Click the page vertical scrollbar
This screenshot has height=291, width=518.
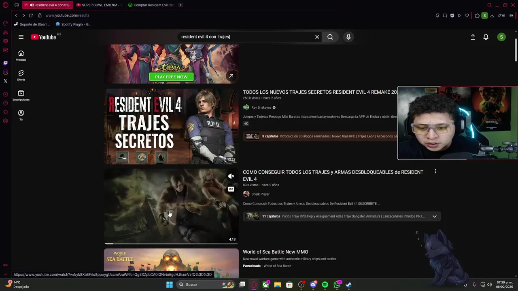tap(516, 50)
